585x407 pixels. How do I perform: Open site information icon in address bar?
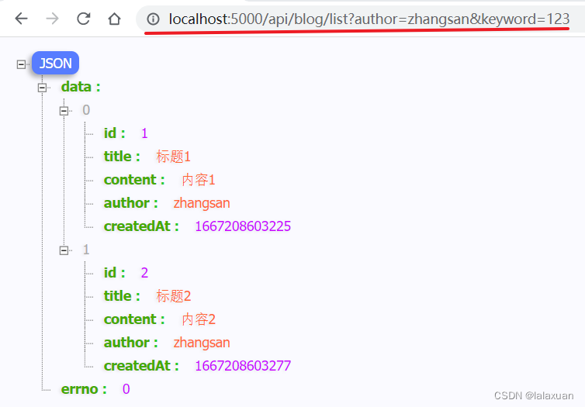click(153, 19)
